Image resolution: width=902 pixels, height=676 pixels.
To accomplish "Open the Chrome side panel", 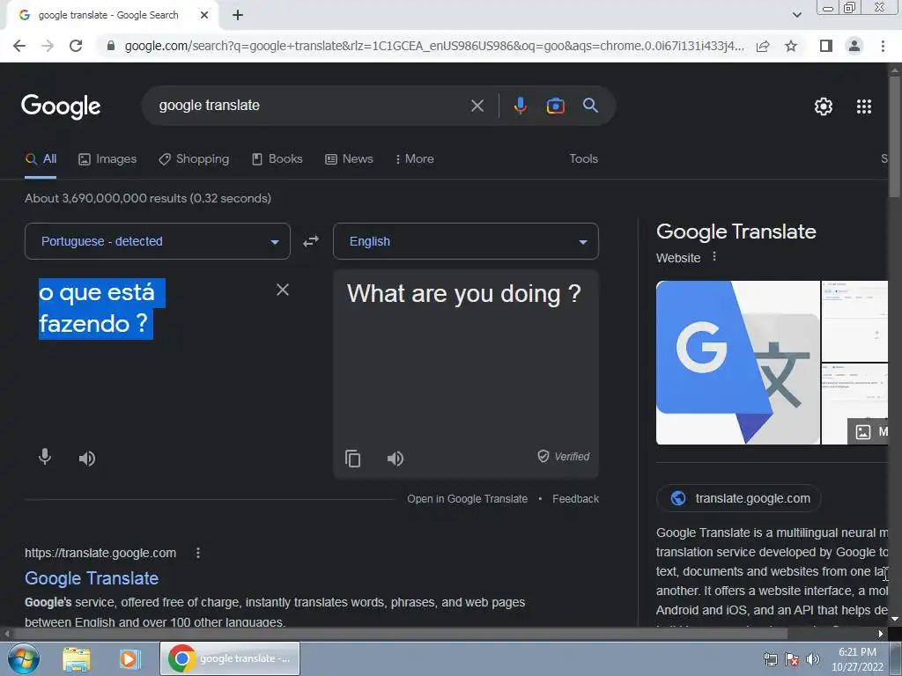I will tap(826, 46).
